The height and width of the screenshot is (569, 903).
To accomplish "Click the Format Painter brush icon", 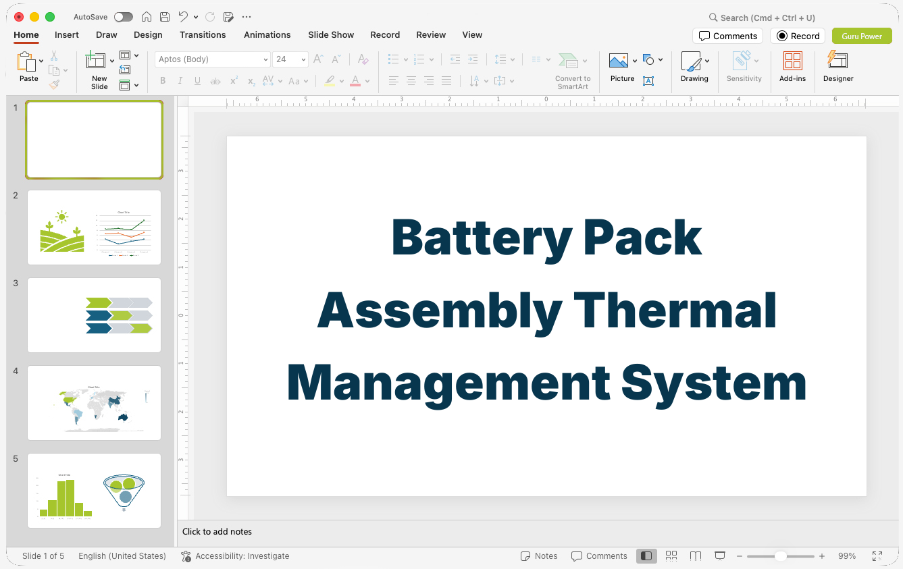I will tap(54, 84).
